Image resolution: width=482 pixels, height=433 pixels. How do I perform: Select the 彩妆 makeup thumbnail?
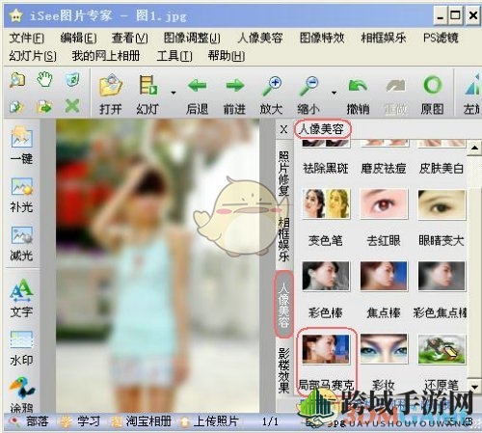coord(384,348)
